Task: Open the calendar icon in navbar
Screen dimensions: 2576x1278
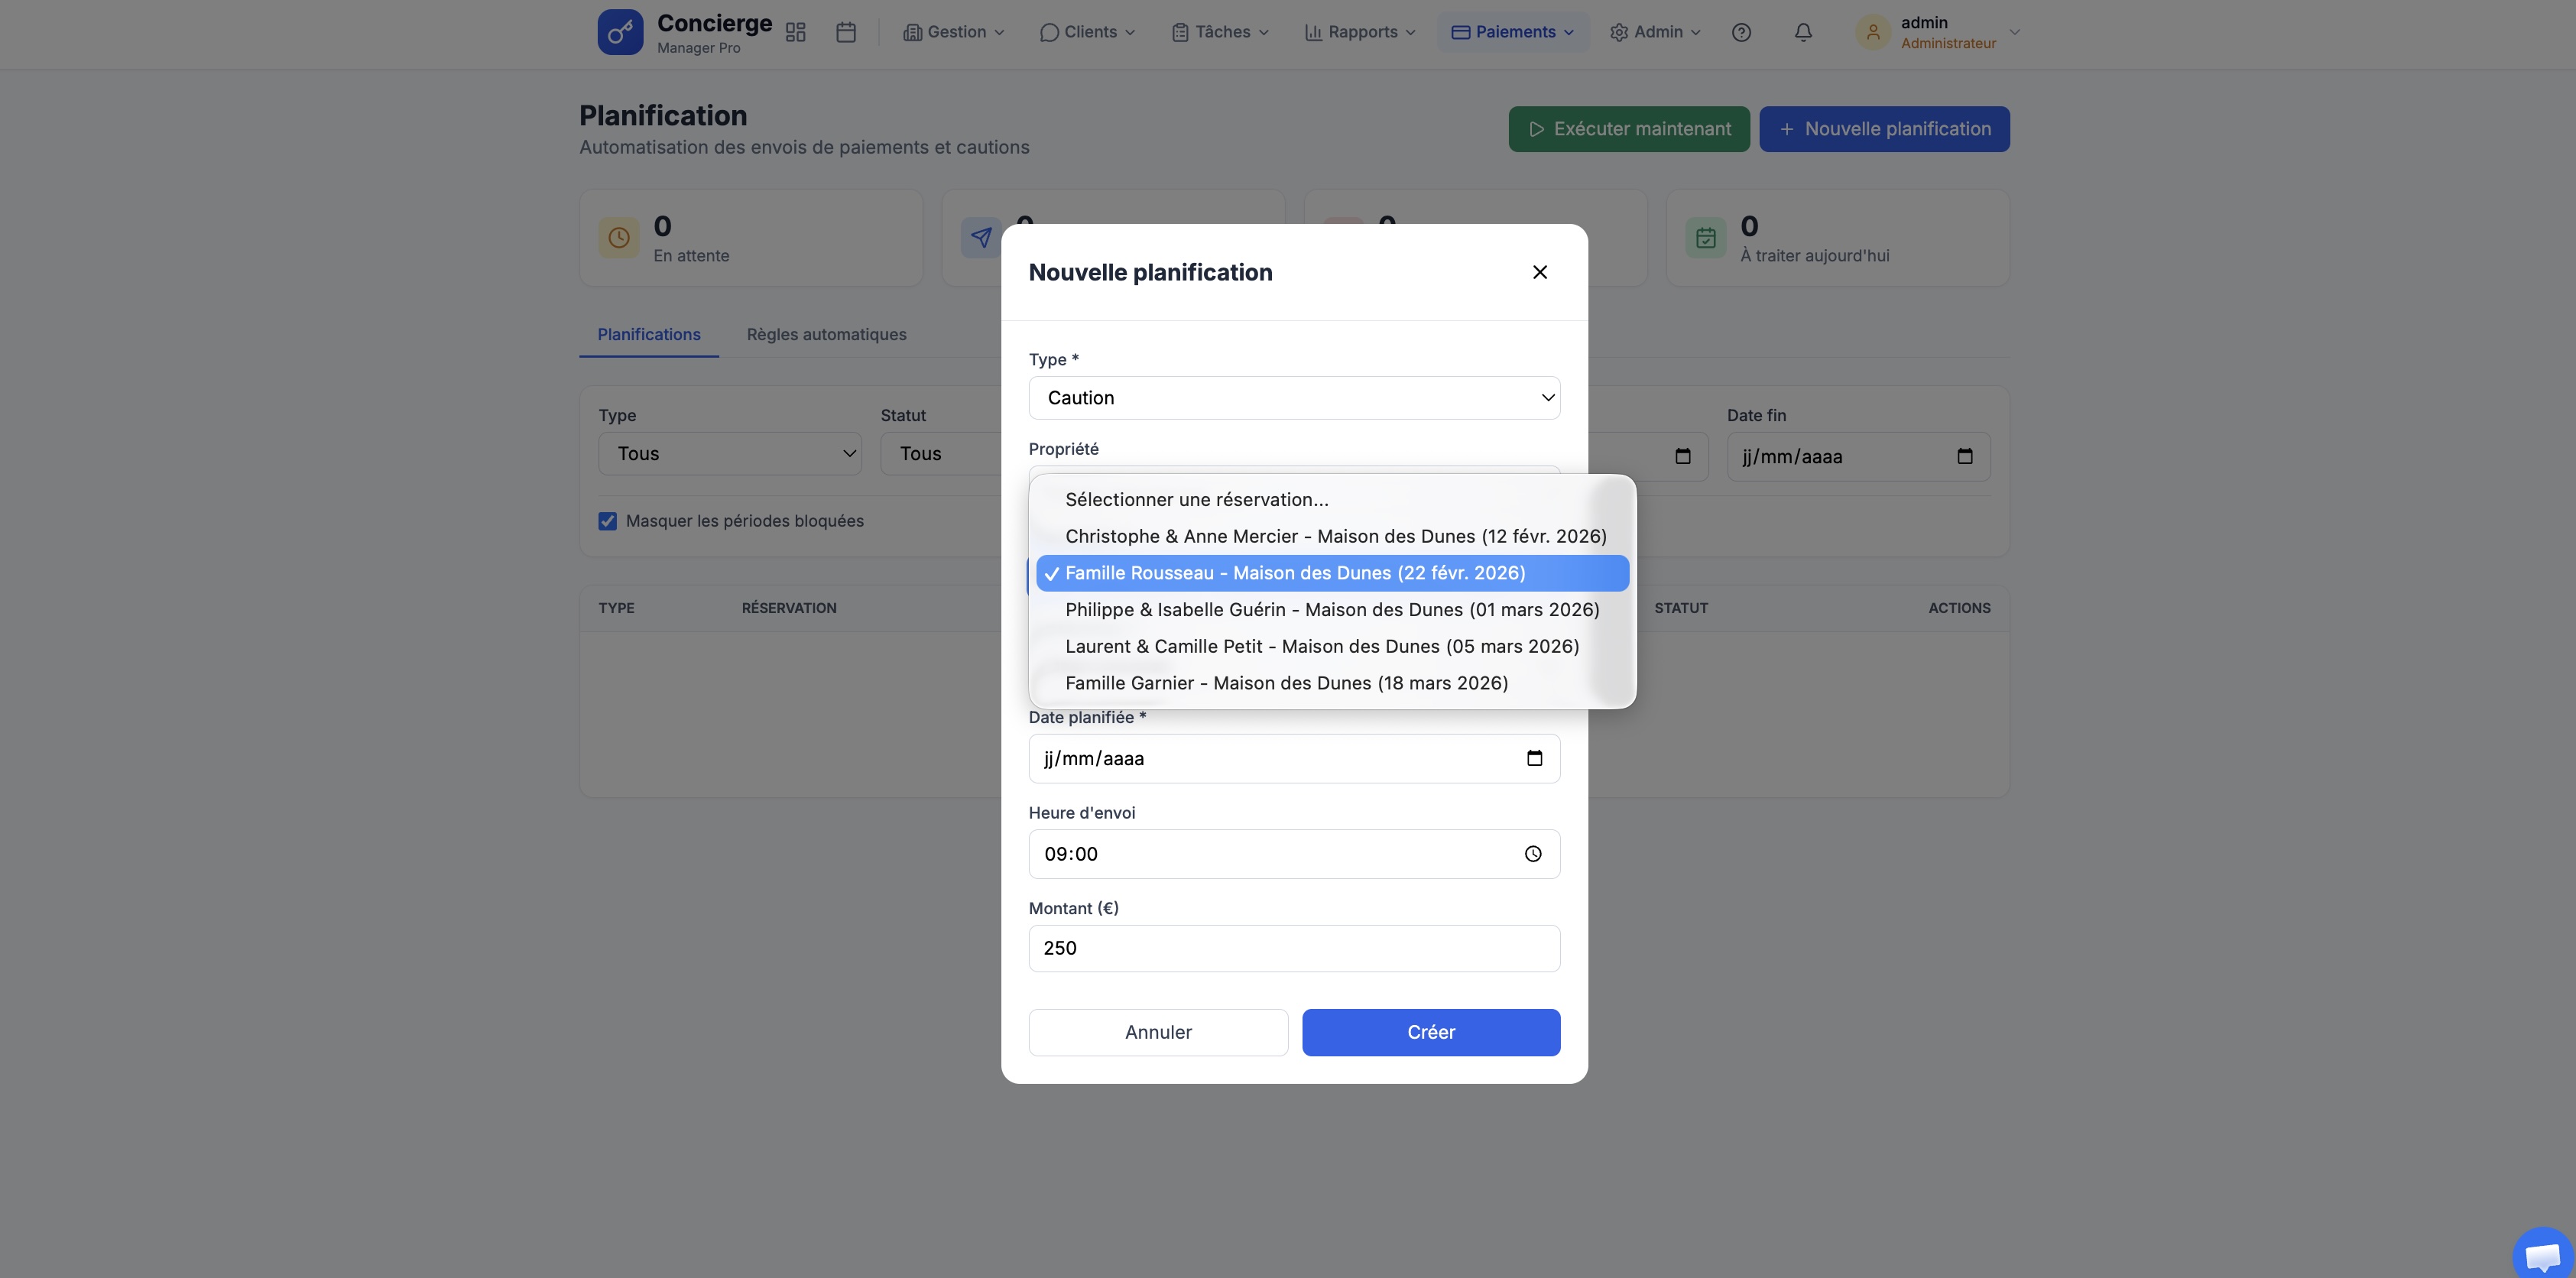Action: [846, 32]
